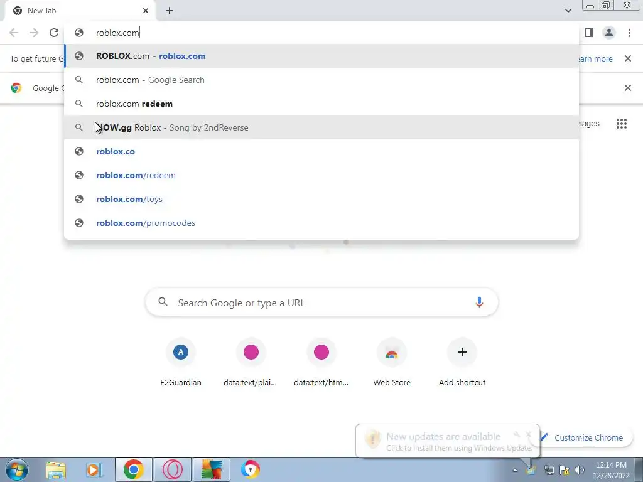Viewport: 643px width, 482px height.
Task: Open the roblox.co suggestion
Action: click(x=322, y=151)
